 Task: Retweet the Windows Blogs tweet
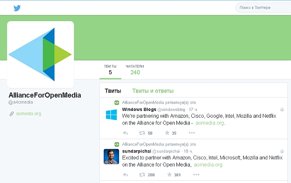click(x=142, y=133)
